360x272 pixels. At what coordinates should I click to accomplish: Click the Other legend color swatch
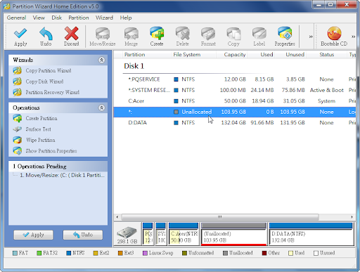(x=264, y=253)
